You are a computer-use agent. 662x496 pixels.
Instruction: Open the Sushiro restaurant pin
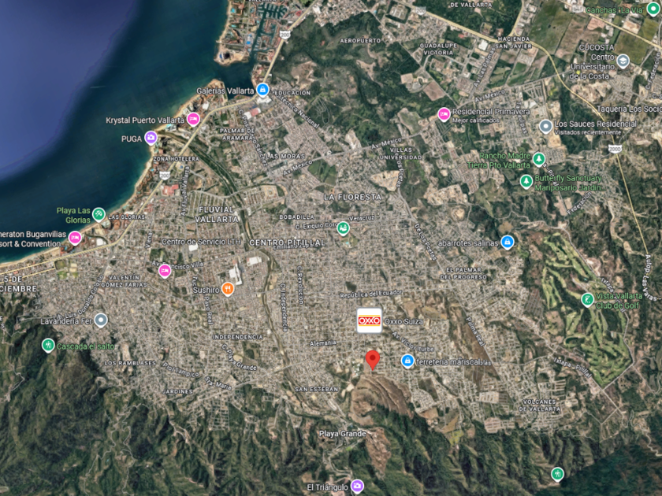[228, 289]
